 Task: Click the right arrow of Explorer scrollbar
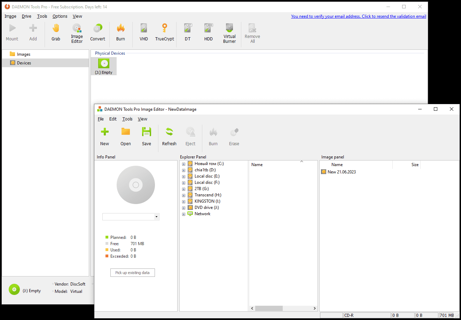pyautogui.click(x=314, y=309)
